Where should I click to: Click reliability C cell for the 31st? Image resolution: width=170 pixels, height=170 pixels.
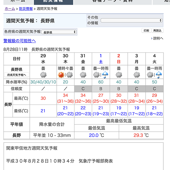[x=83, y=89]
